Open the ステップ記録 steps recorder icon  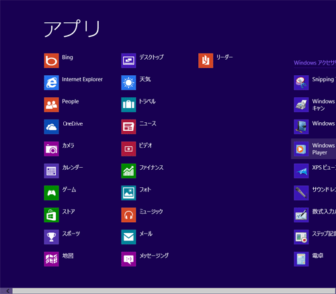click(301, 237)
